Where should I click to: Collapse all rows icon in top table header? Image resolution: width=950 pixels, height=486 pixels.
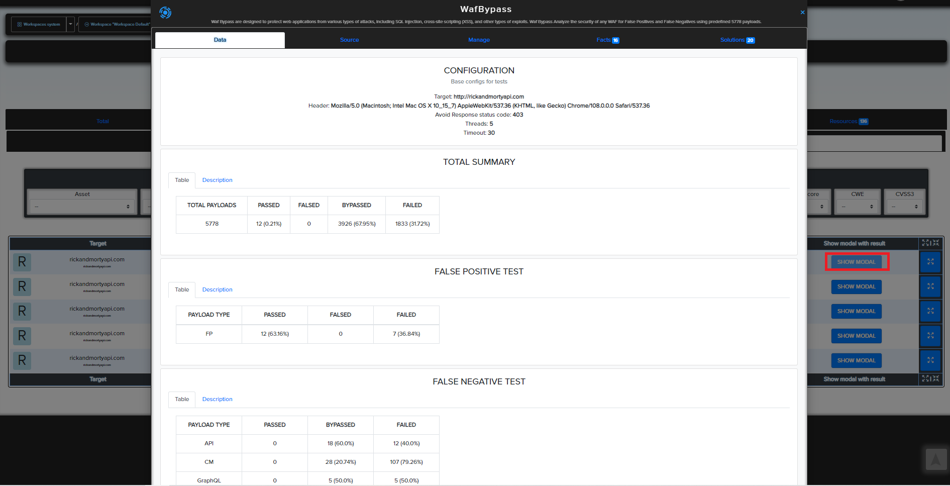tap(936, 243)
